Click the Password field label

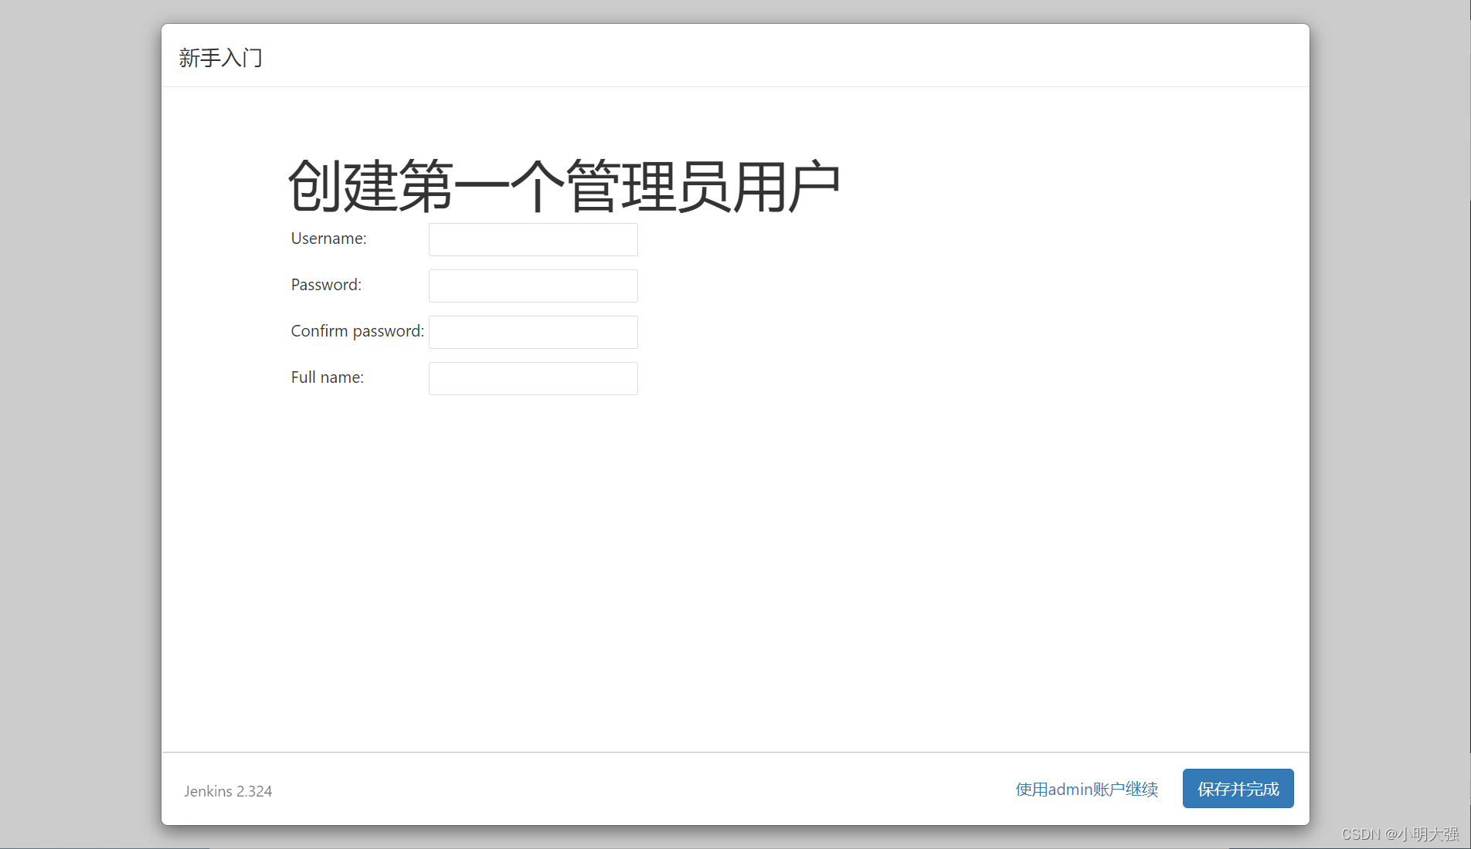325,284
